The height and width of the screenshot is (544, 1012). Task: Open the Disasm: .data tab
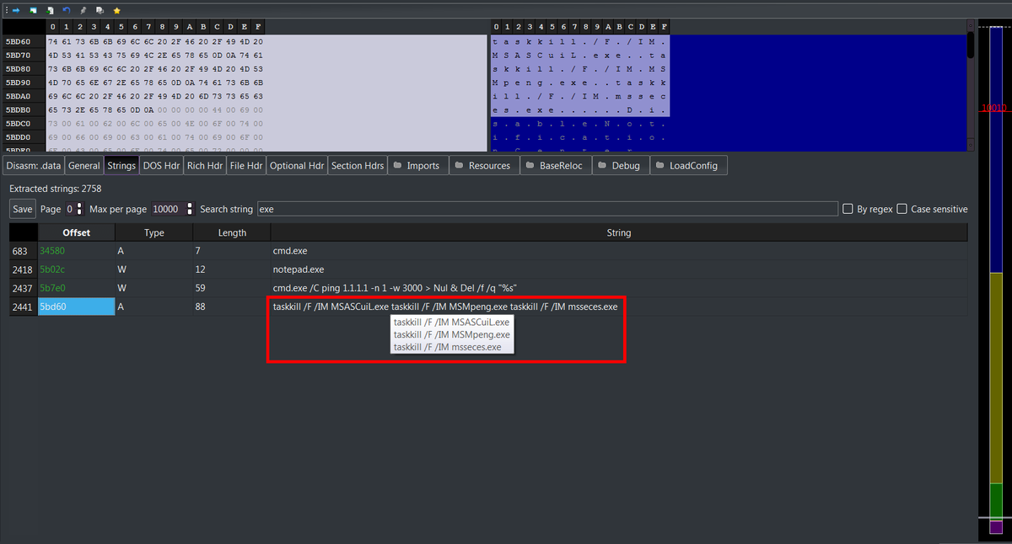(x=32, y=166)
